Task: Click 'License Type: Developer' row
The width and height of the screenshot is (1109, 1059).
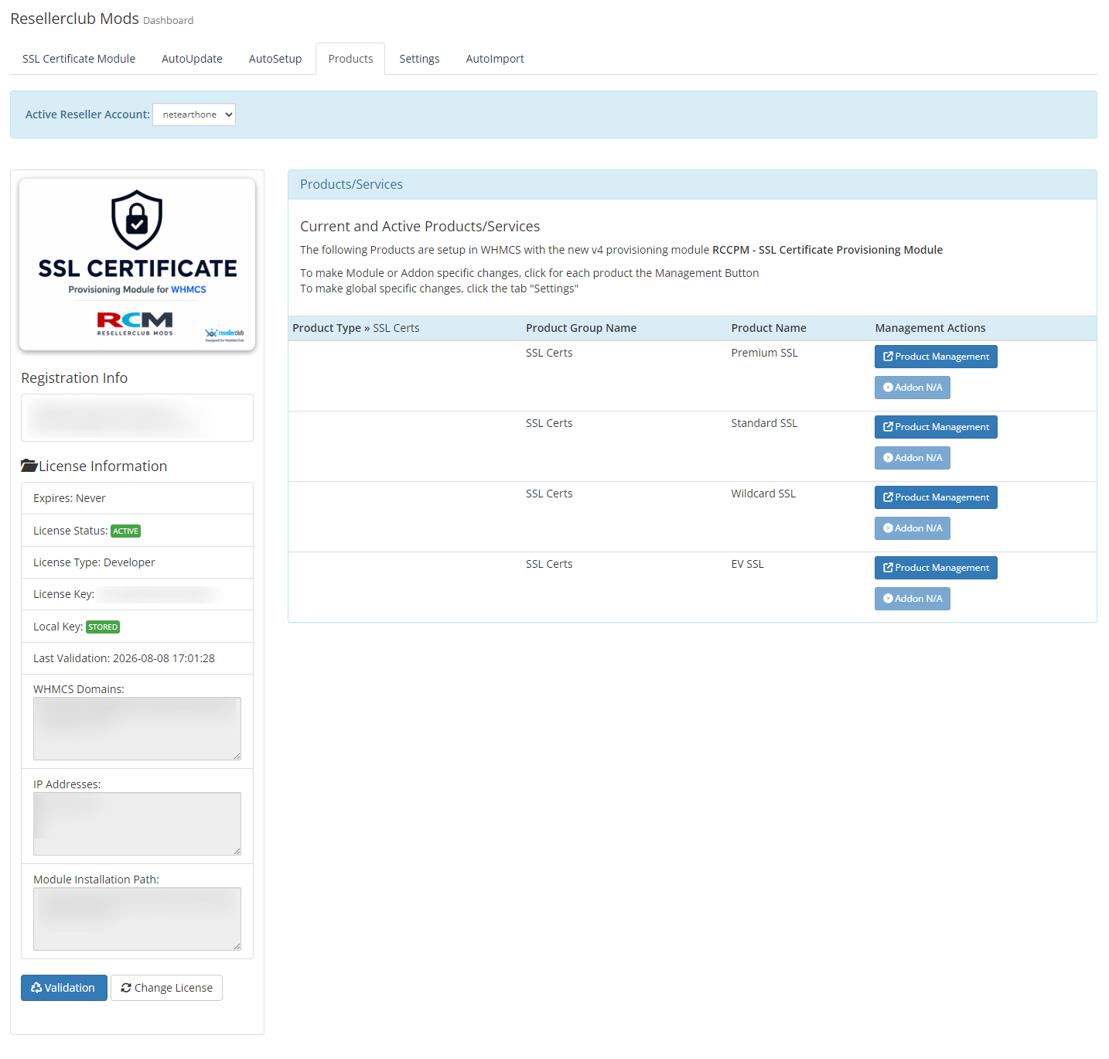Action: [x=137, y=562]
